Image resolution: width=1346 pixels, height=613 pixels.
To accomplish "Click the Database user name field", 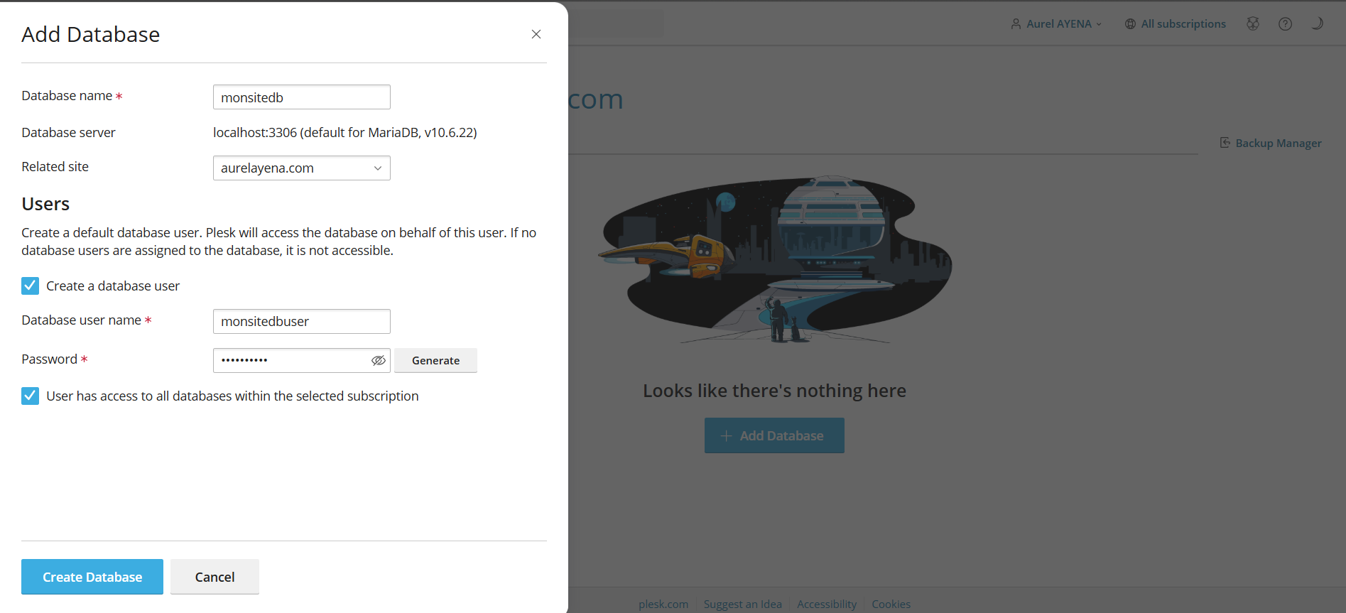I will (302, 321).
